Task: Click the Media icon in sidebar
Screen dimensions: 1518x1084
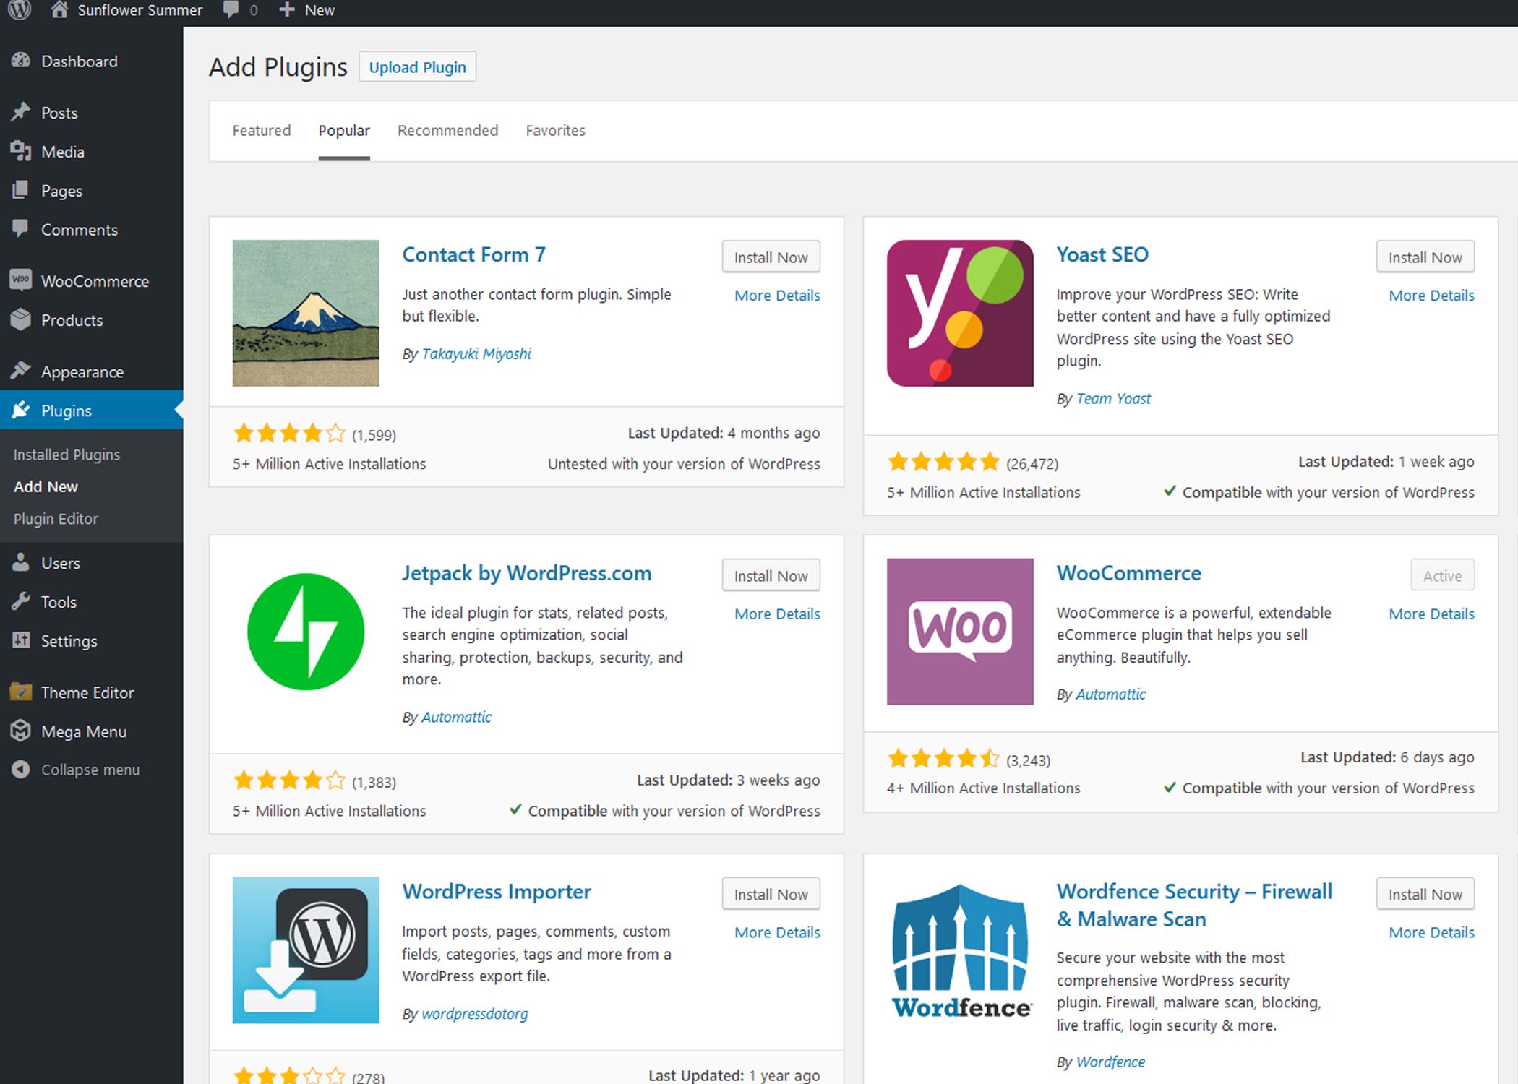Action: [21, 151]
